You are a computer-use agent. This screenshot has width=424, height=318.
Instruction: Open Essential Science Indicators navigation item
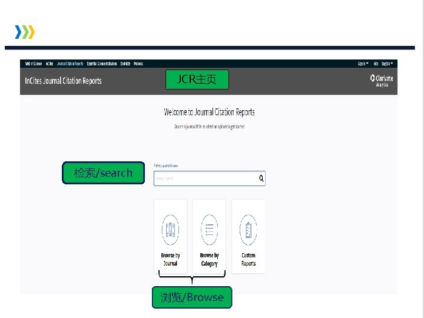click(x=102, y=64)
